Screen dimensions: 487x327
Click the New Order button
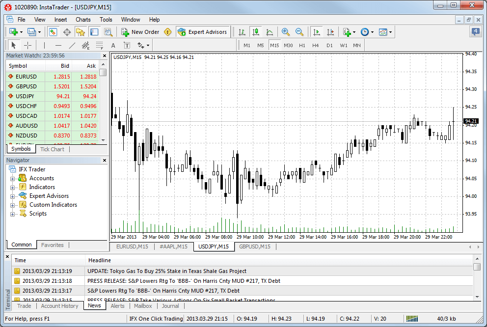click(x=139, y=32)
